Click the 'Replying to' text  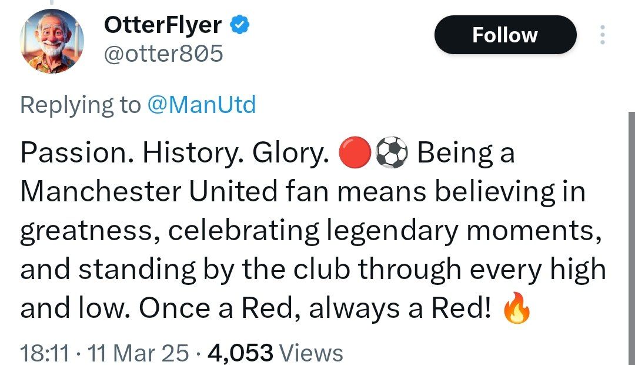[81, 105]
